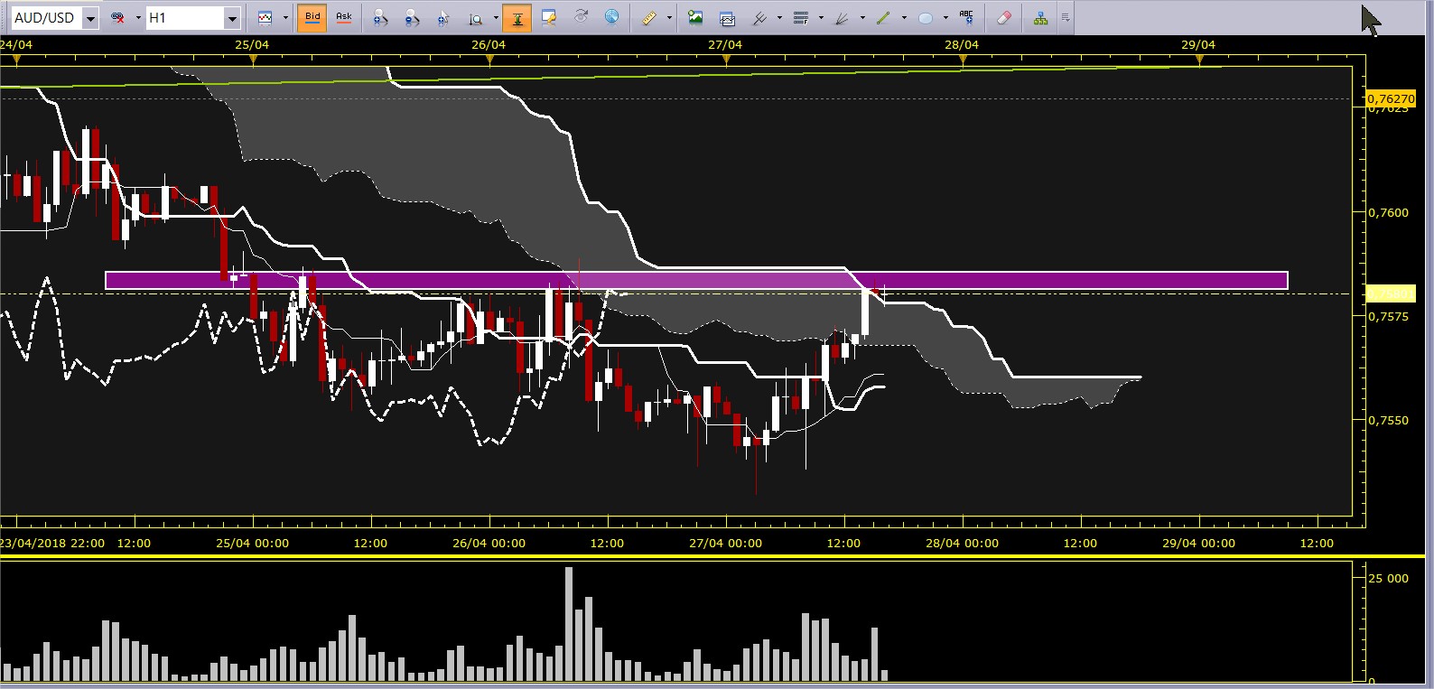Select the fan lines drawing tool
1434x689 pixels.
(843, 17)
